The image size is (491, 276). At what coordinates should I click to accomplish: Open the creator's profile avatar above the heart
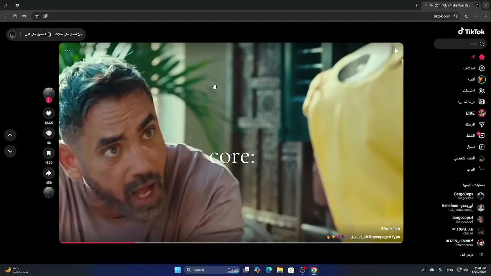(x=49, y=93)
